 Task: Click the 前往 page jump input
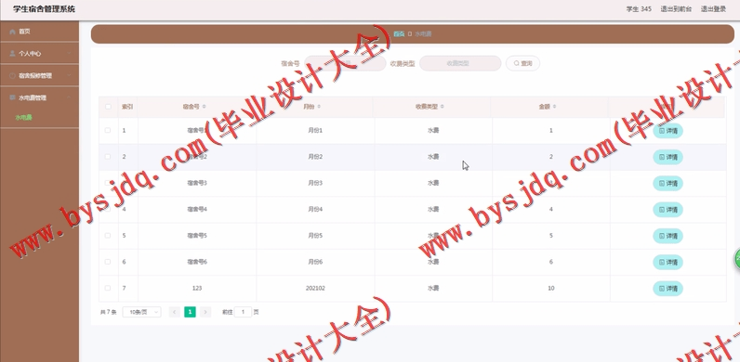(x=243, y=312)
